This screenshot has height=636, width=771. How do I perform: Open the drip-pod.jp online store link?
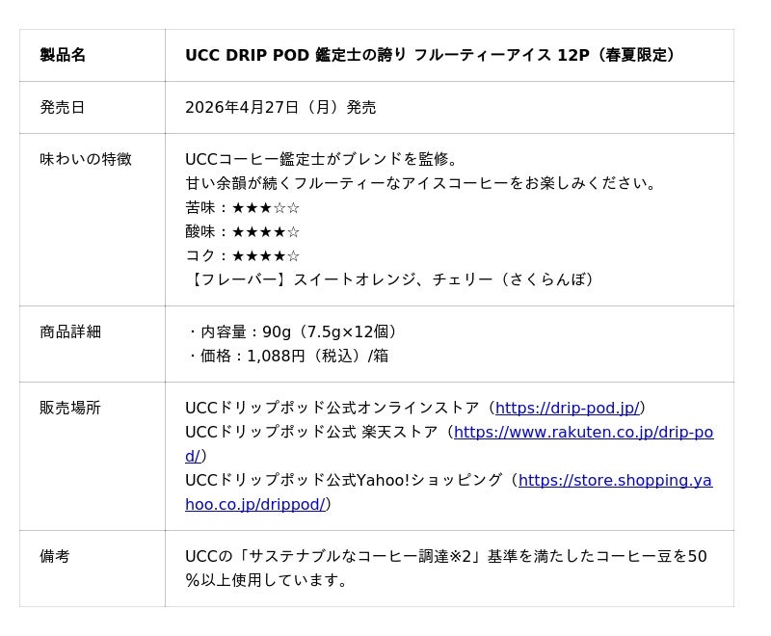(568, 408)
